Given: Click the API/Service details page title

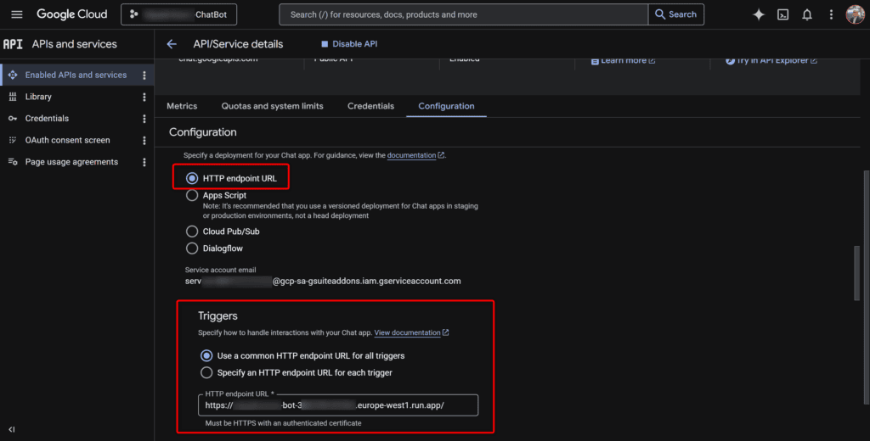Looking at the screenshot, I should (238, 44).
